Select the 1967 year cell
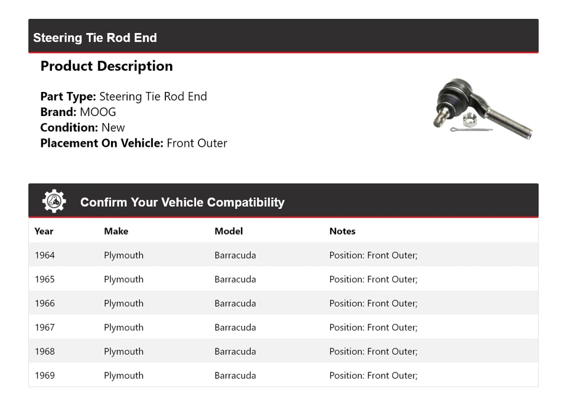The width and height of the screenshot is (567, 406). pos(44,328)
